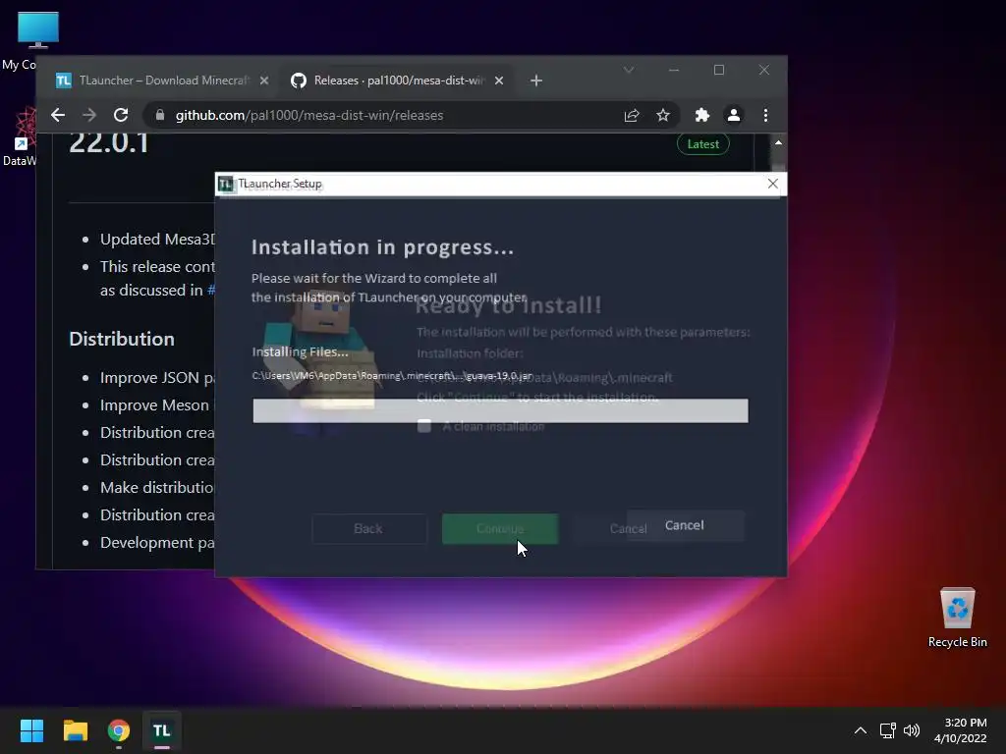Click the 'Installation in progress...' heading
Viewport: 1006px width, 754px height.
coord(382,246)
